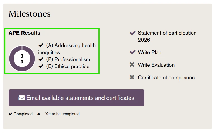
Task: Click the Email available statements and certificates button
Action: 76,98
